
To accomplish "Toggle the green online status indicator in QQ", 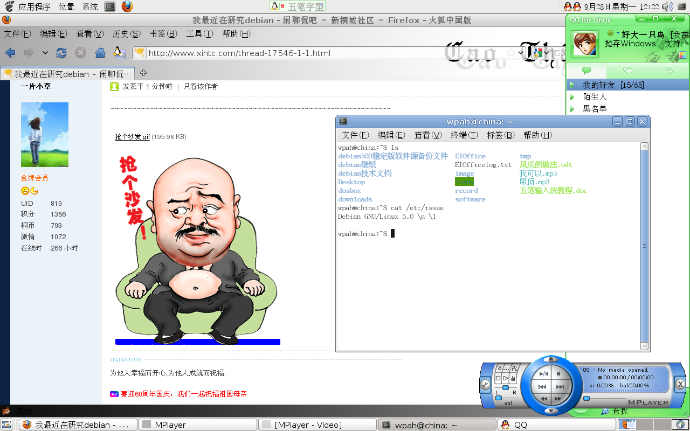I will [611, 33].
